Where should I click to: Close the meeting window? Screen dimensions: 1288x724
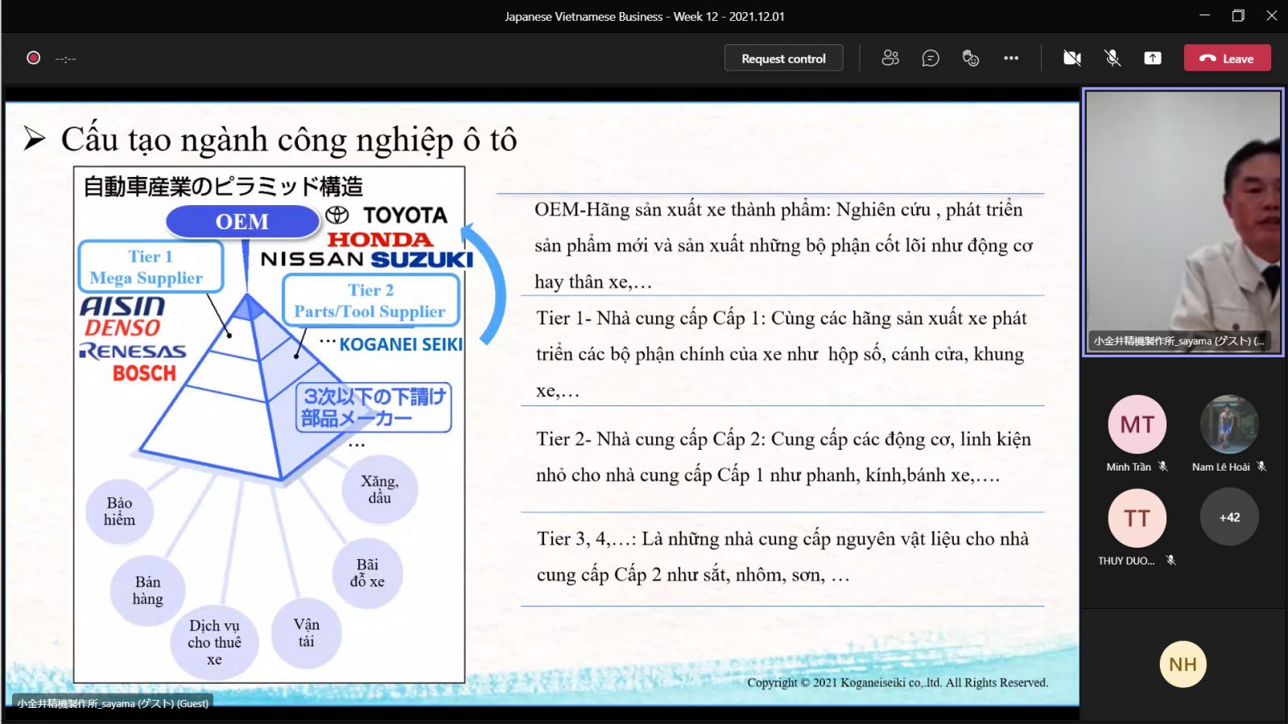(x=1272, y=15)
